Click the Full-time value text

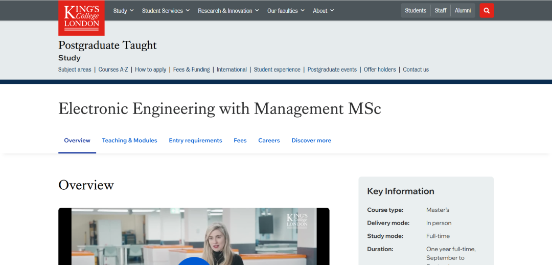tap(438, 236)
